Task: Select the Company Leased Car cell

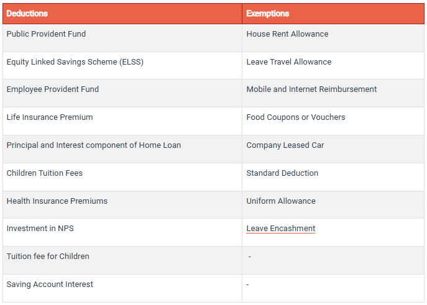Action: pos(285,145)
